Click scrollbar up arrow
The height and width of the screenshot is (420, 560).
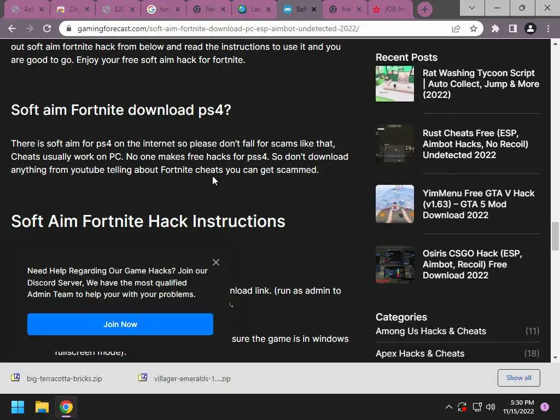[555, 44]
